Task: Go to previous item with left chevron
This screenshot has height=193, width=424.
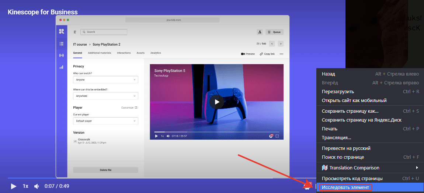Action: pos(272,43)
